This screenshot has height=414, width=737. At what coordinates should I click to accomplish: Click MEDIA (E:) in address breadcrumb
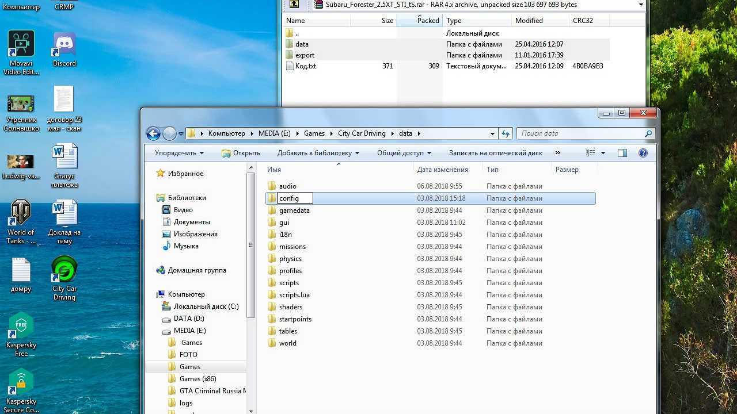tap(274, 133)
